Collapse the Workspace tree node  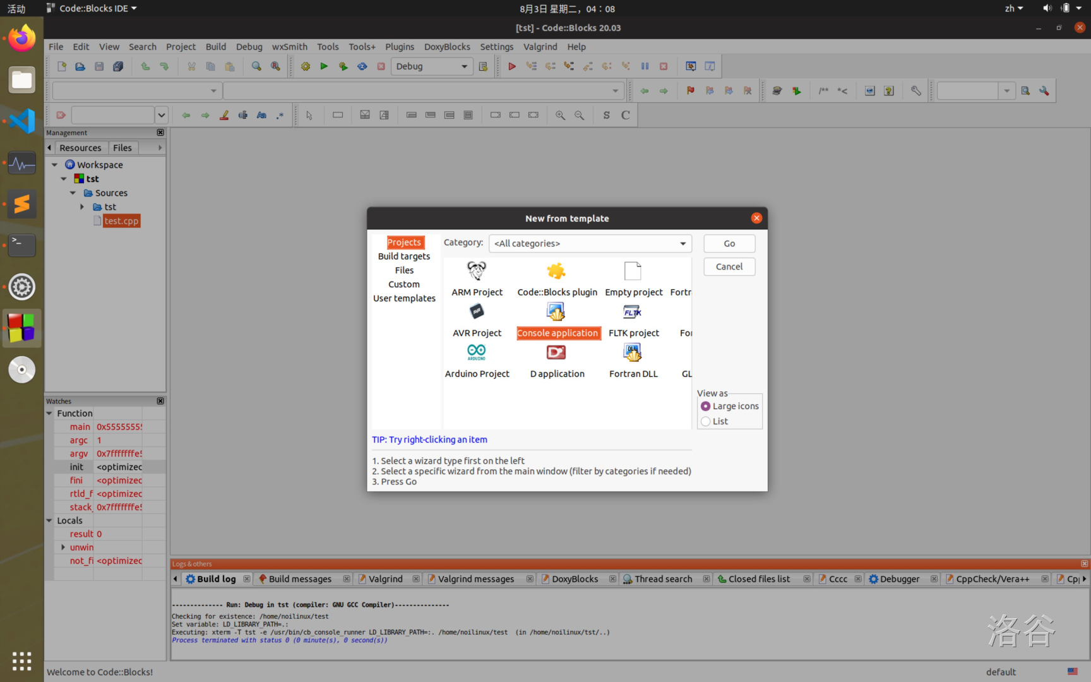click(55, 165)
